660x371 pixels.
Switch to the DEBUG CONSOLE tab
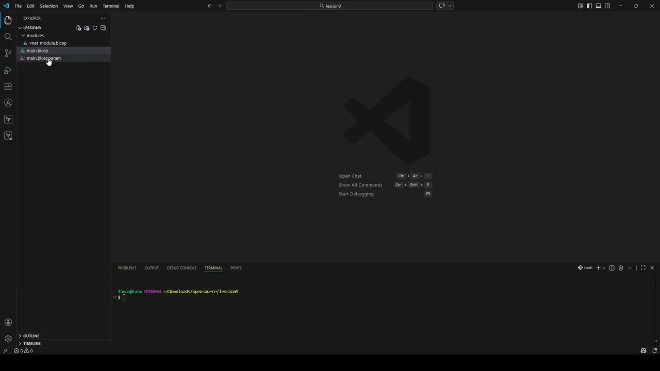tap(181, 268)
